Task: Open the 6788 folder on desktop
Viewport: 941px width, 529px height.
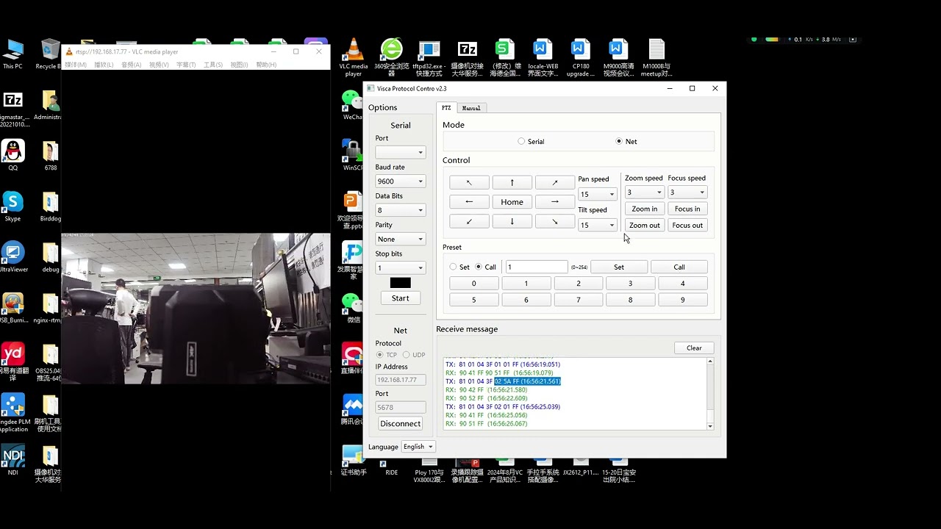Action: tap(50, 155)
